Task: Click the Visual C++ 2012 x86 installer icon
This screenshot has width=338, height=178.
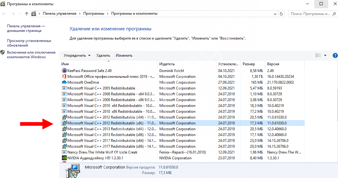Action: pos(64,123)
